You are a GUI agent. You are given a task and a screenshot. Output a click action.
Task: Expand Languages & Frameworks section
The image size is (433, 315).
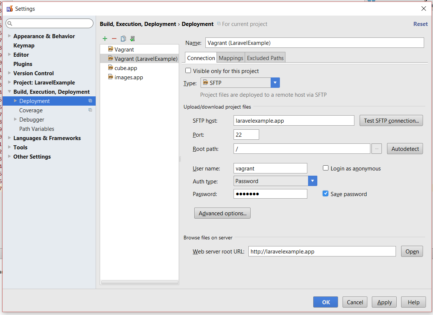pos(9,138)
